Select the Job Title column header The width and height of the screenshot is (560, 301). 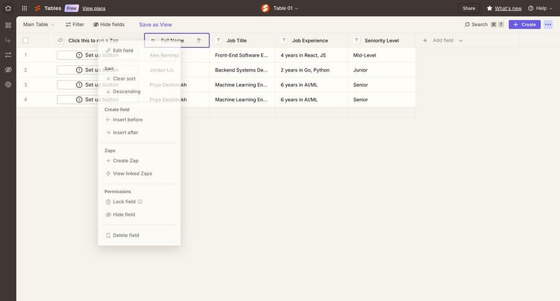242,40
